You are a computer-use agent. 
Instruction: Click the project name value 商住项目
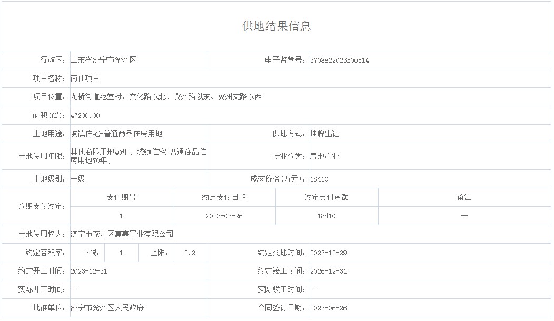tap(85, 78)
